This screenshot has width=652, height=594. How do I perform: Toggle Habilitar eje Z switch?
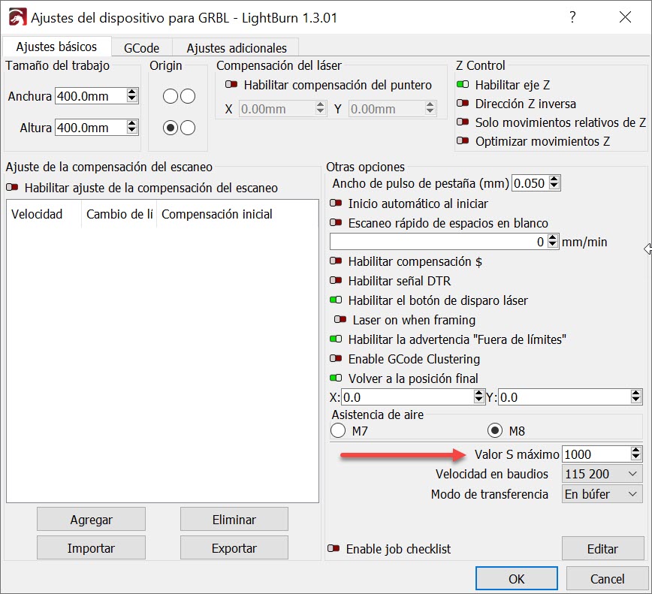(463, 85)
